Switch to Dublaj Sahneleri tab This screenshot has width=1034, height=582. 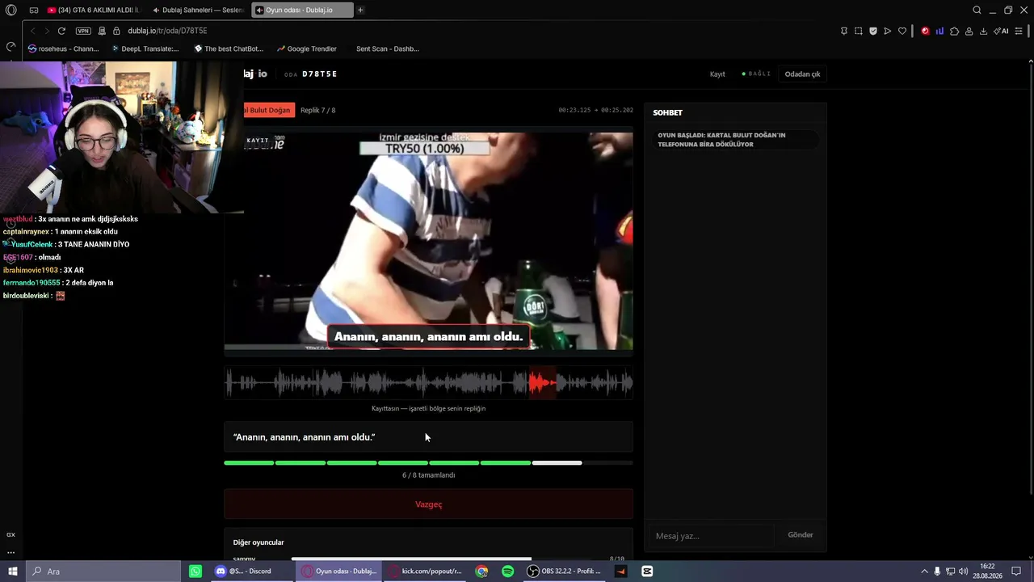[198, 11]
